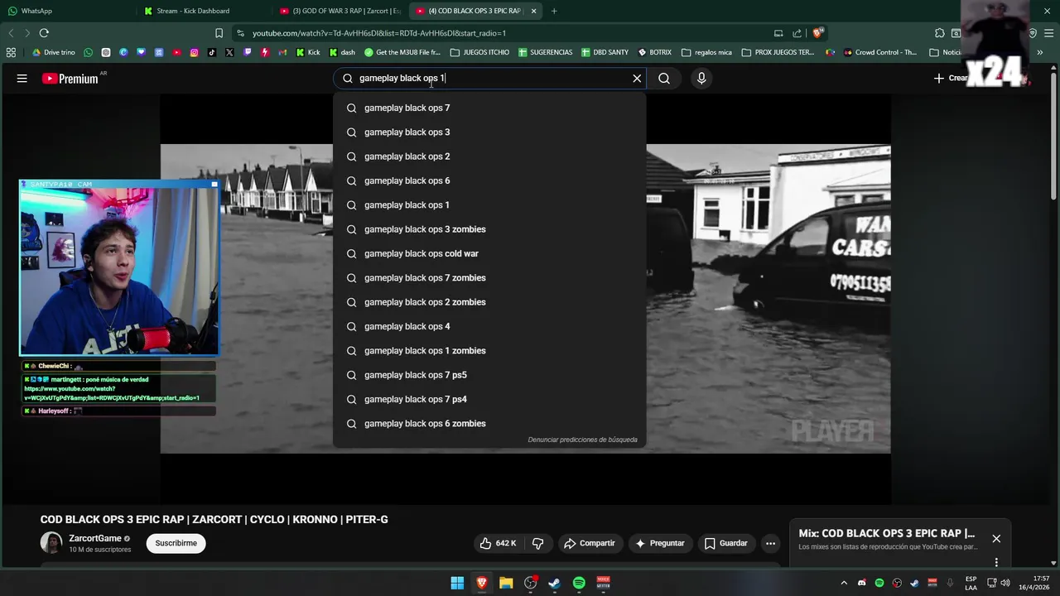1060x596 pixels.
Task: Save the video with Guardar
Action: click(x=725, y=543)
